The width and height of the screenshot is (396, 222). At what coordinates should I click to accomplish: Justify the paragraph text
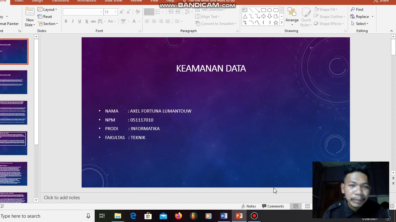click(167, 21)
